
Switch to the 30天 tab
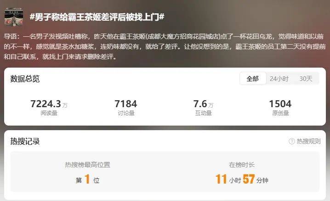[x=306, y=79]
